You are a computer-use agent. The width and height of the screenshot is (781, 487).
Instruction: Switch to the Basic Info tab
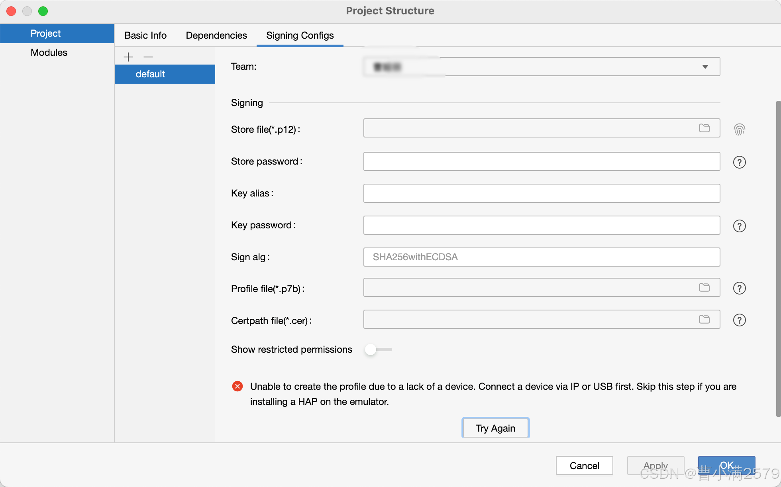tap(145, 35)
